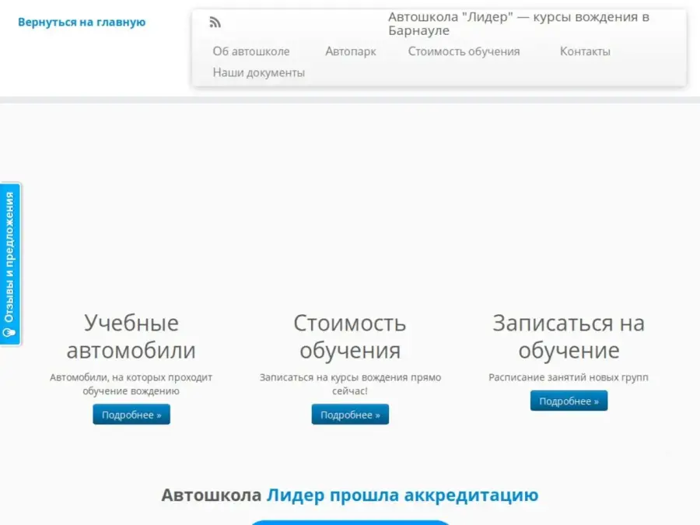This screenshot has width=700, height=525.
Task: Click the Автошкола "Лидер" site title
Action: coord(518,23)
